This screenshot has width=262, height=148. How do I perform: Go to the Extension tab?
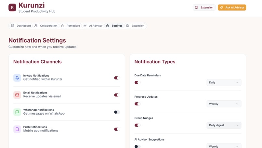[135, 26]
